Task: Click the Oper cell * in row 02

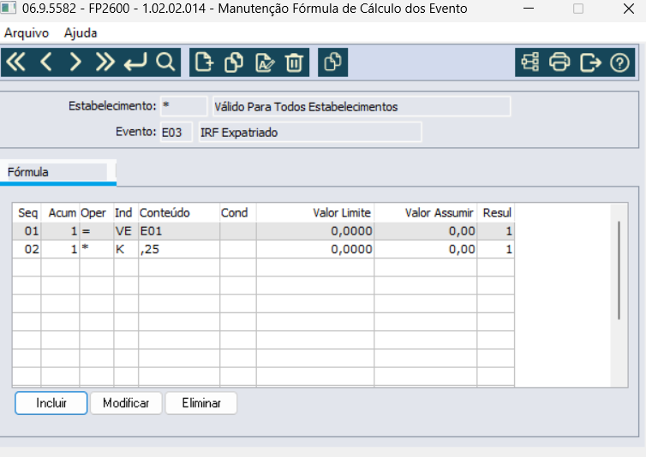Action: 97,249
